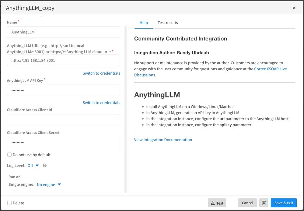
Task: Tick the Delete checkbox
Action: coord(9,203)
